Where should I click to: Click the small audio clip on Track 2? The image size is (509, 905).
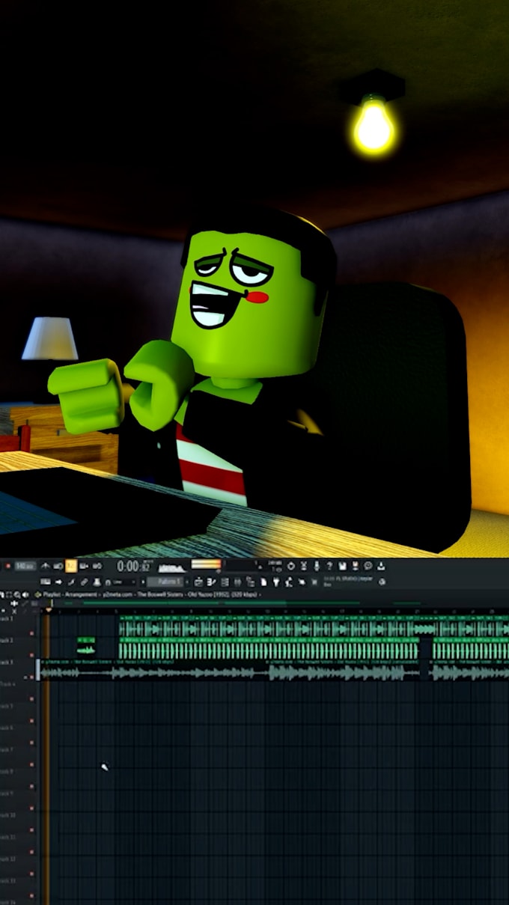pos(86,645)
